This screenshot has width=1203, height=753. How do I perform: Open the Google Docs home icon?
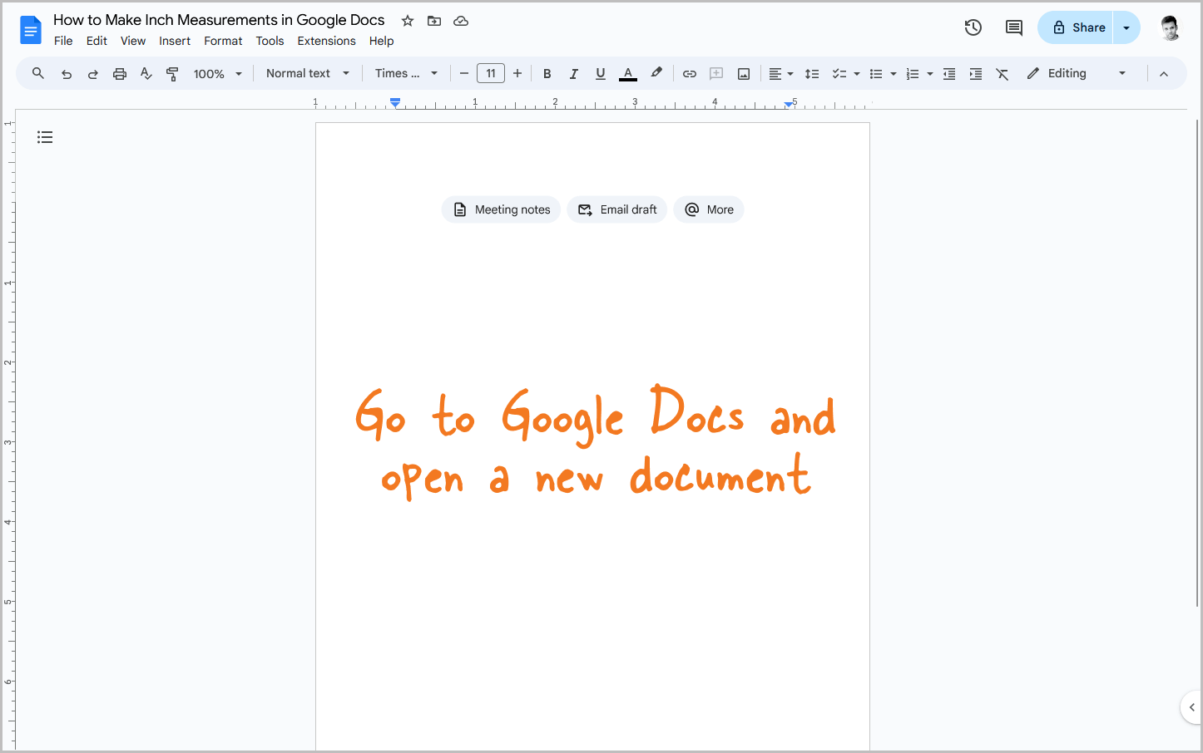31,31
